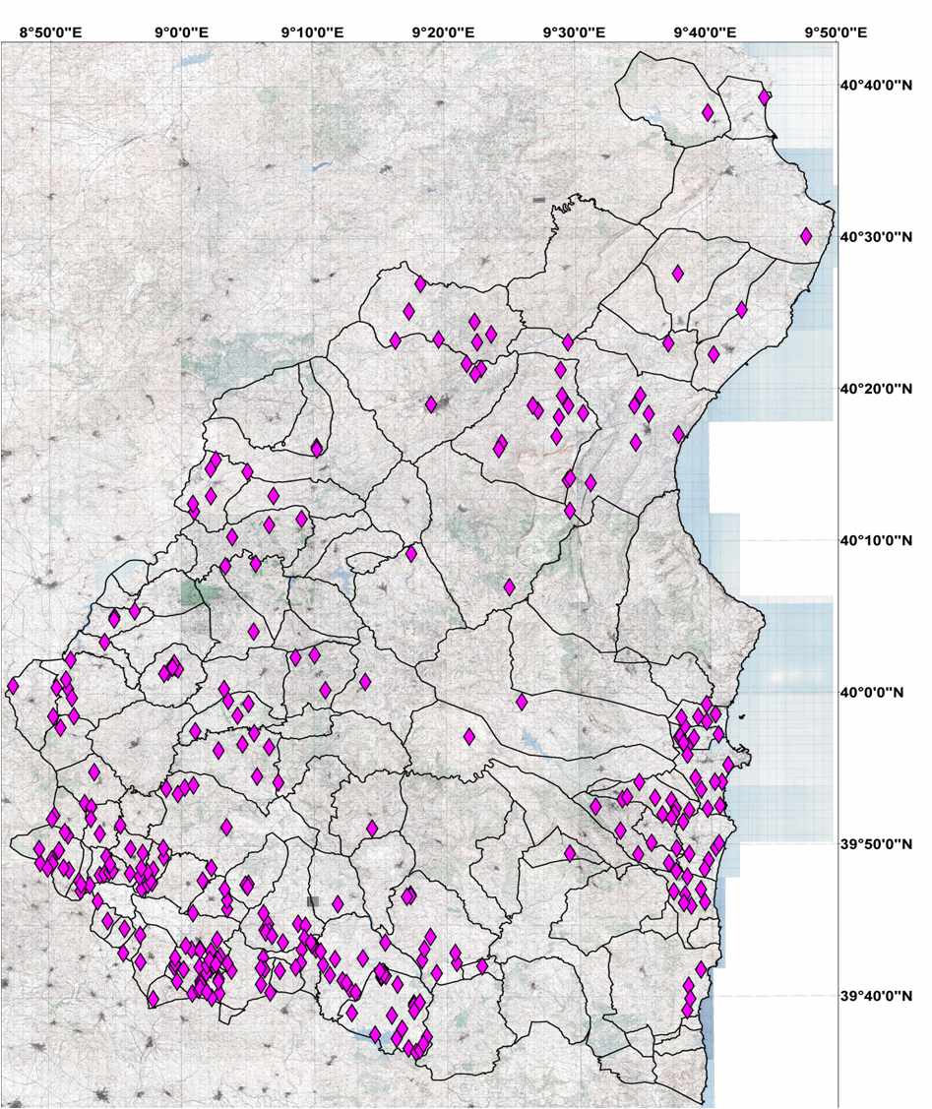This screenshot has width=932, height=1109.
Task: Click the 9°10'0"E longitude label
Action: point(312,32)
